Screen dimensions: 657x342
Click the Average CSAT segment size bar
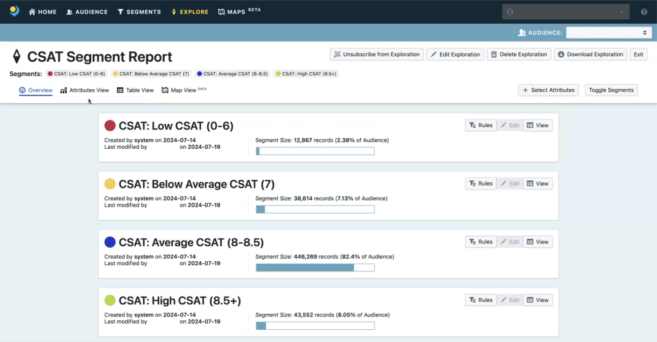pos(314,268)
